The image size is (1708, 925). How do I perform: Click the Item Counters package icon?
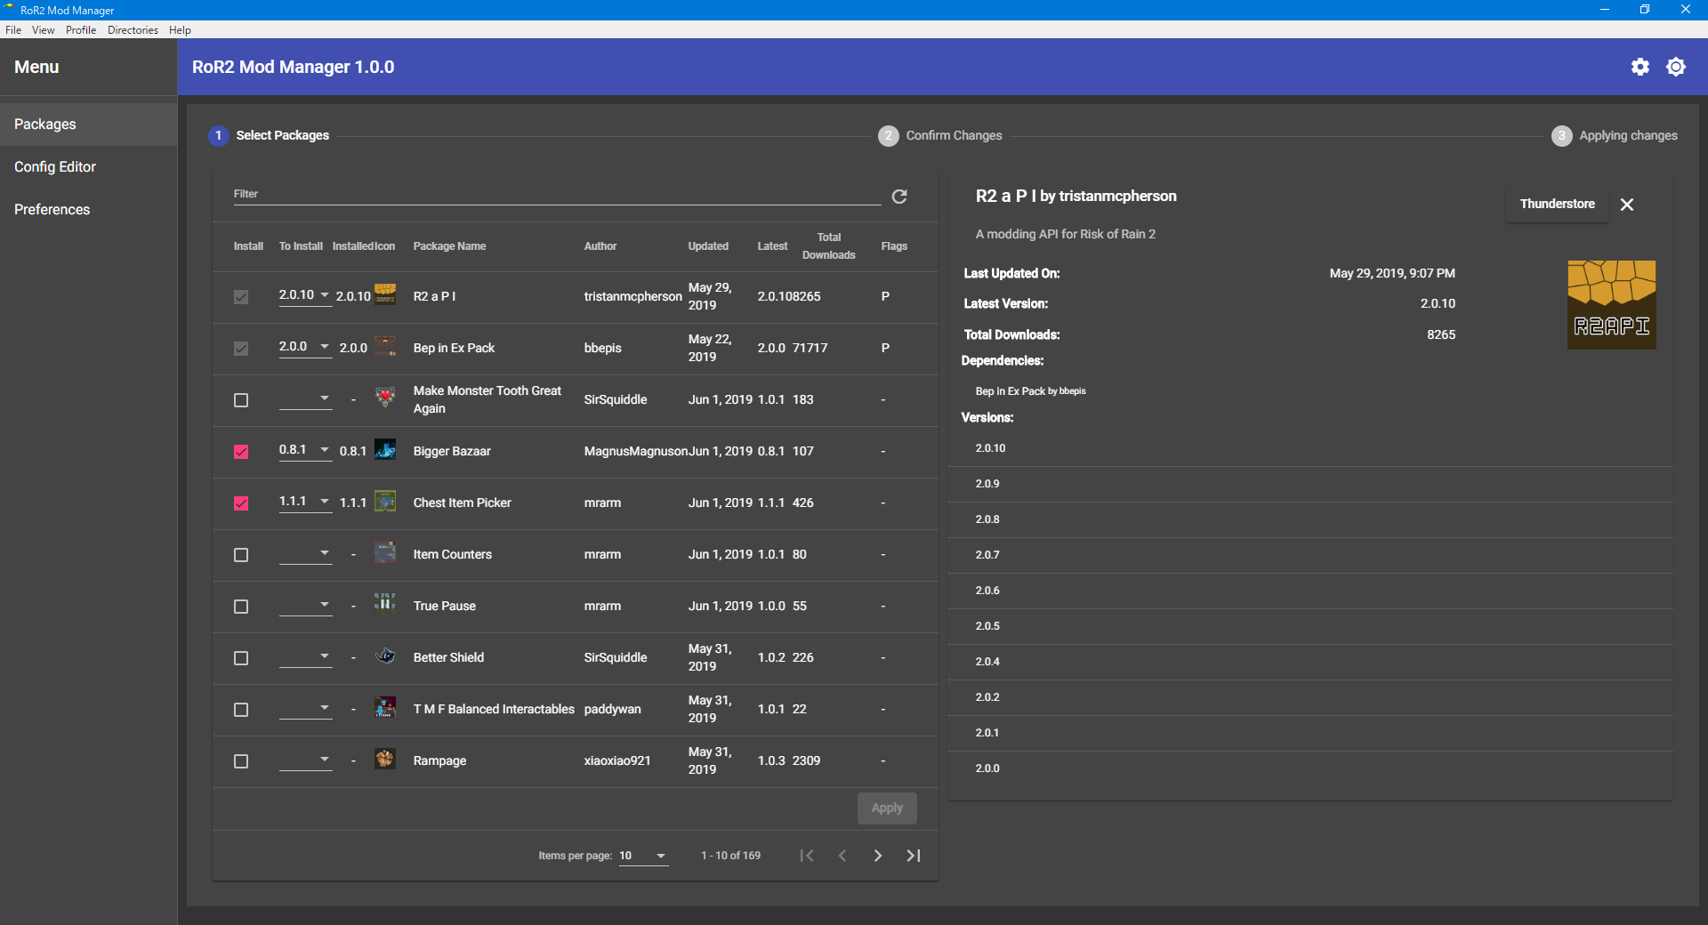click(x=385, y=552)
